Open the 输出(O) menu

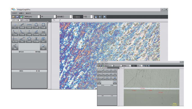pyautogui.click(x=28, y=13)
